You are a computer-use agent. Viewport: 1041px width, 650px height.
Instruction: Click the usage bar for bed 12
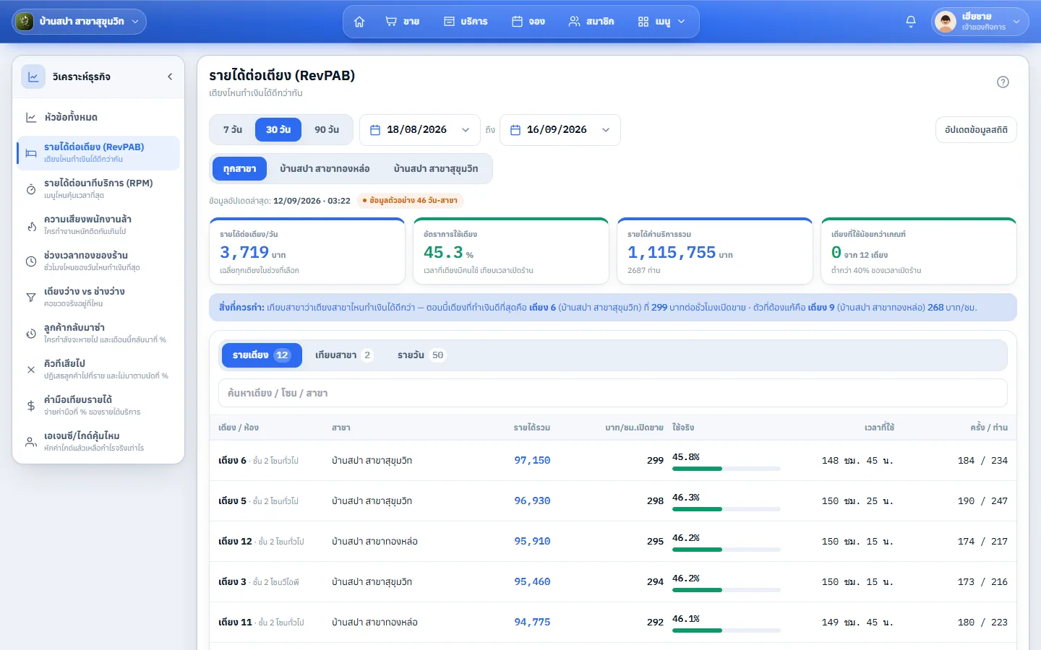(x=727, y=550)
